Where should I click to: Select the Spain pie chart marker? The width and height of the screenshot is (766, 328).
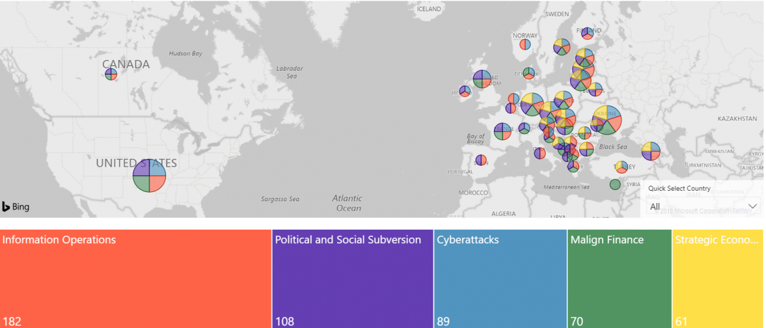click(x=481, y=160)
